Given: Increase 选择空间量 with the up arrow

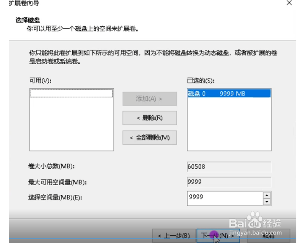Looking at the screenshot, I should tap(267, 195).
